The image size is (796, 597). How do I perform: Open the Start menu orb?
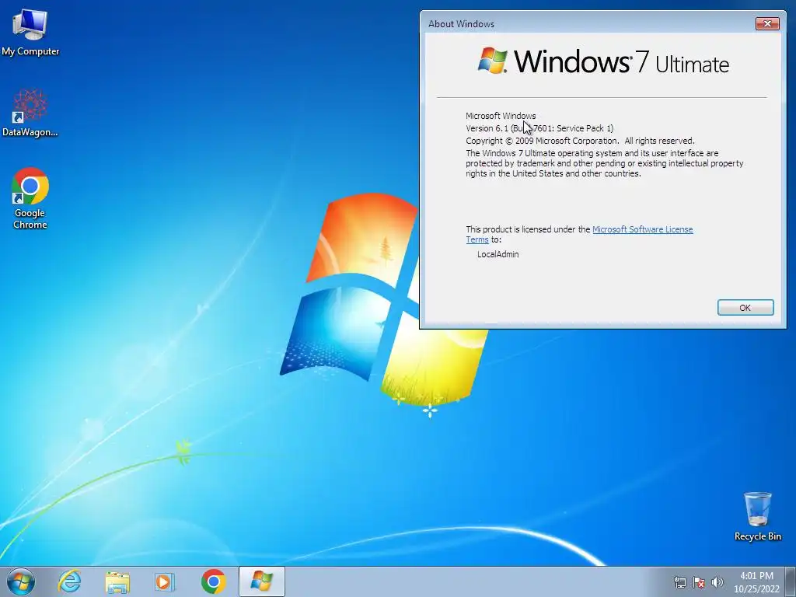(x=21, y=581)
